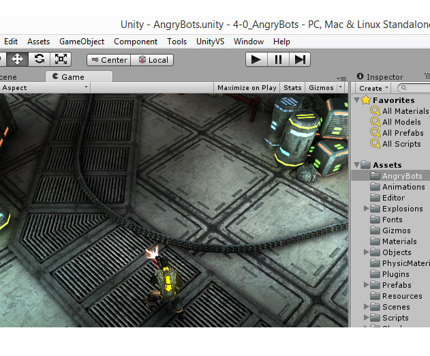Click the Pause button

278,59
